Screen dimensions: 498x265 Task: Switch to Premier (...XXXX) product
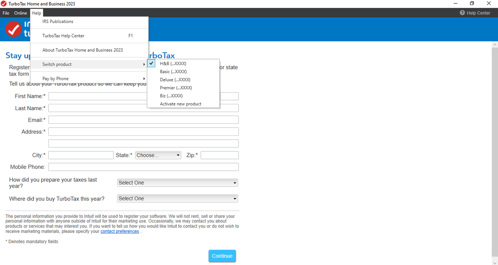tap(183, 88)
